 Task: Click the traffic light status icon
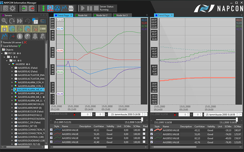tap(43, 8)
